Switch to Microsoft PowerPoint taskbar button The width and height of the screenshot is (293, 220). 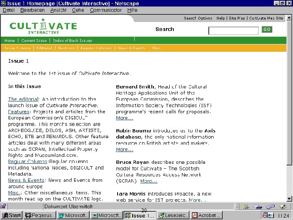(x=106, y=216)
